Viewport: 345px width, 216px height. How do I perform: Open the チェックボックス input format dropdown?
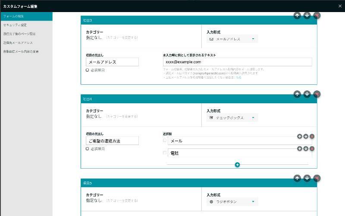(232, 117)
